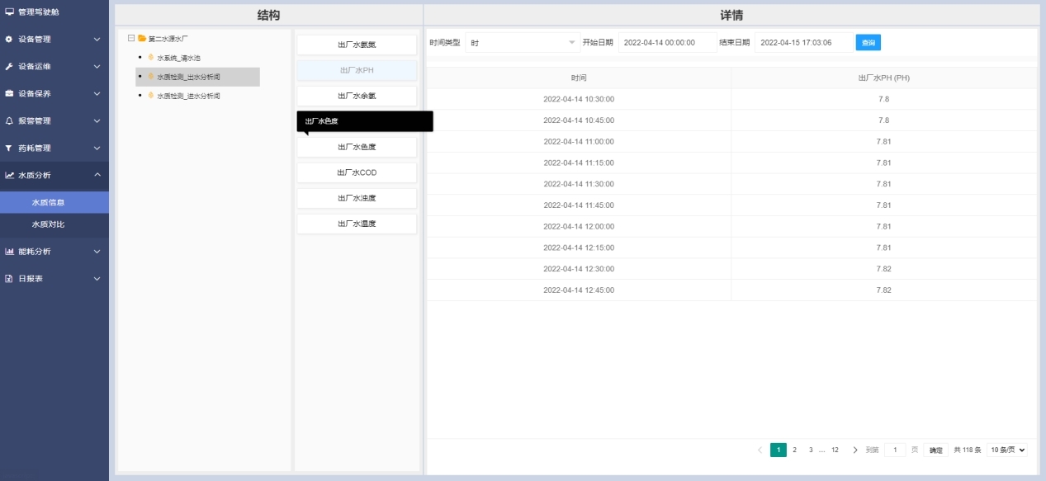Open the 水质对比 submenu item

click(48, 224)
